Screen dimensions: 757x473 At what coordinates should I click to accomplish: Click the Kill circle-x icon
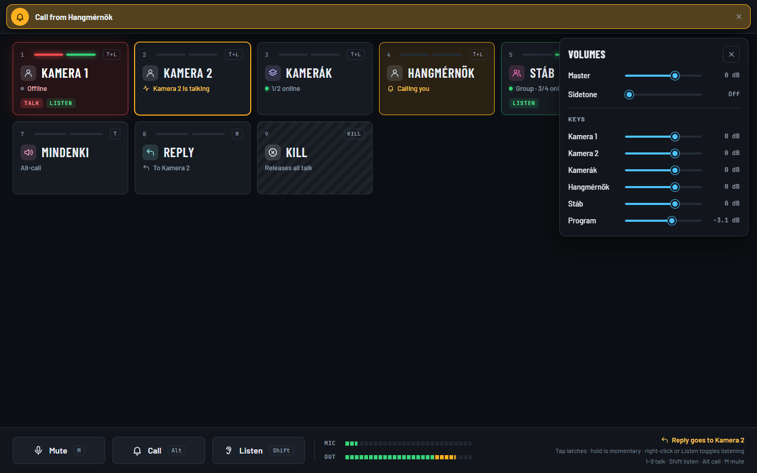point(273,152)
